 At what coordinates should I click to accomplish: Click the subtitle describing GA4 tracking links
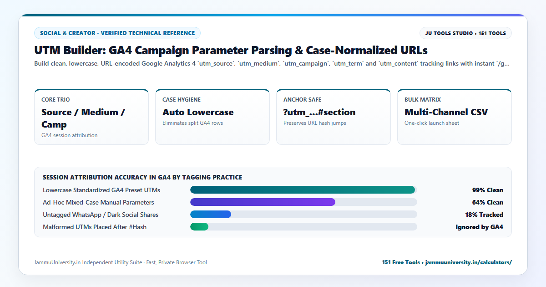[272, 64]
